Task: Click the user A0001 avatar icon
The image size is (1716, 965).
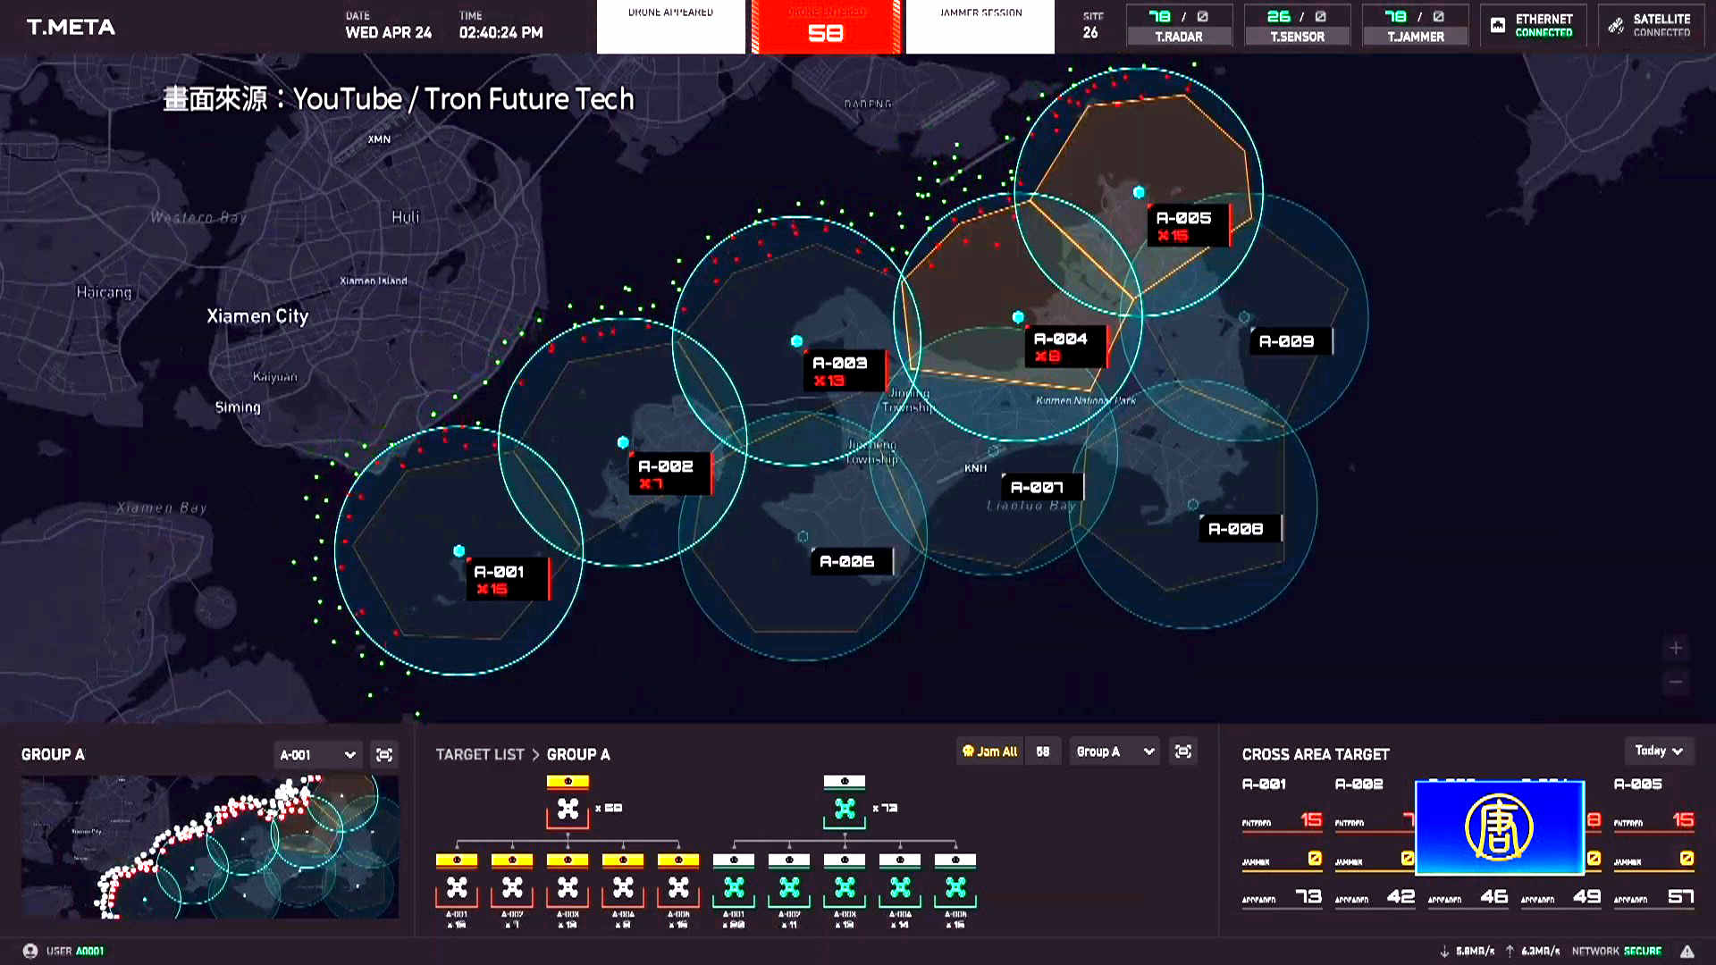Action: 30,951
